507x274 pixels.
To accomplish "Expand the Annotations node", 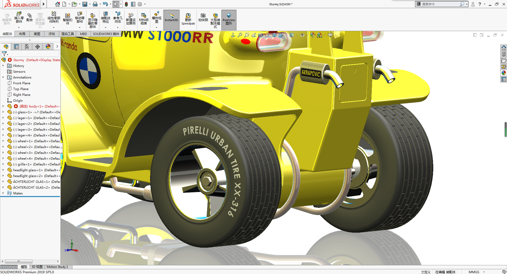I will (3, 77).
